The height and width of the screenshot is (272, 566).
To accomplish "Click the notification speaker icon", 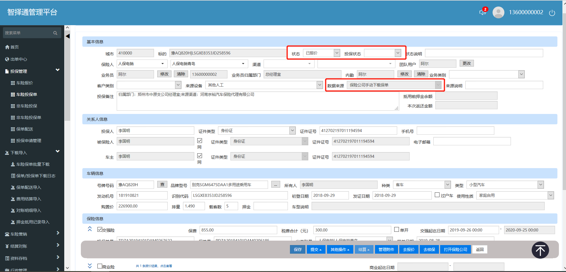I will 482,12.
